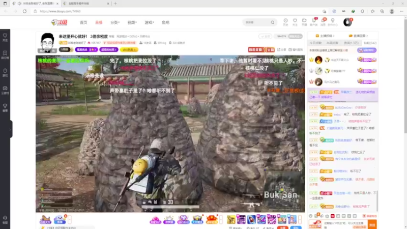407x229 pixels.
Task: Click the search magnifier icon
Action: tap(273, 22)
